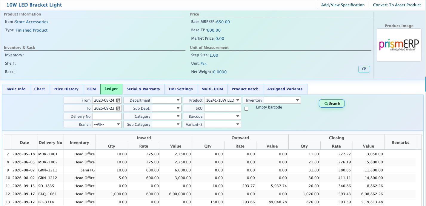Click delivery number SD-1835 cell
Image resolution: width=426 pixels, height=206 pixels.
(x=50, y=186)
